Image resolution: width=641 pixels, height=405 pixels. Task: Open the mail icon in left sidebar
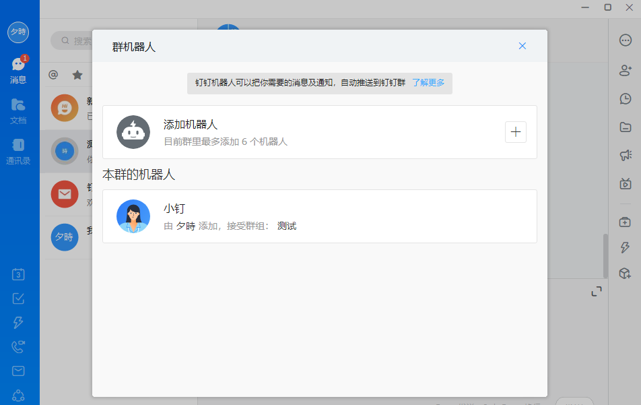pyautogui.click(x=18, y=371)
